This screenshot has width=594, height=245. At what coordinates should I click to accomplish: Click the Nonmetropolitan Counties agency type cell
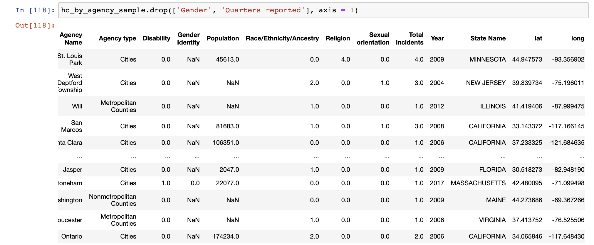(x=113, y=200)
